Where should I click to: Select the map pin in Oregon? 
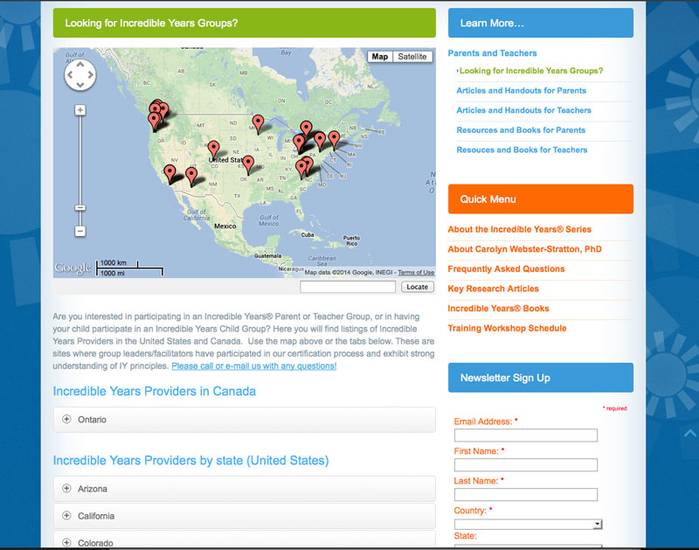(x=155, y=122)
